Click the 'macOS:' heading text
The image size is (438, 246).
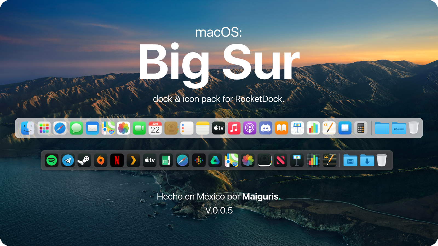pyautogui.click(x=219, y=32)
